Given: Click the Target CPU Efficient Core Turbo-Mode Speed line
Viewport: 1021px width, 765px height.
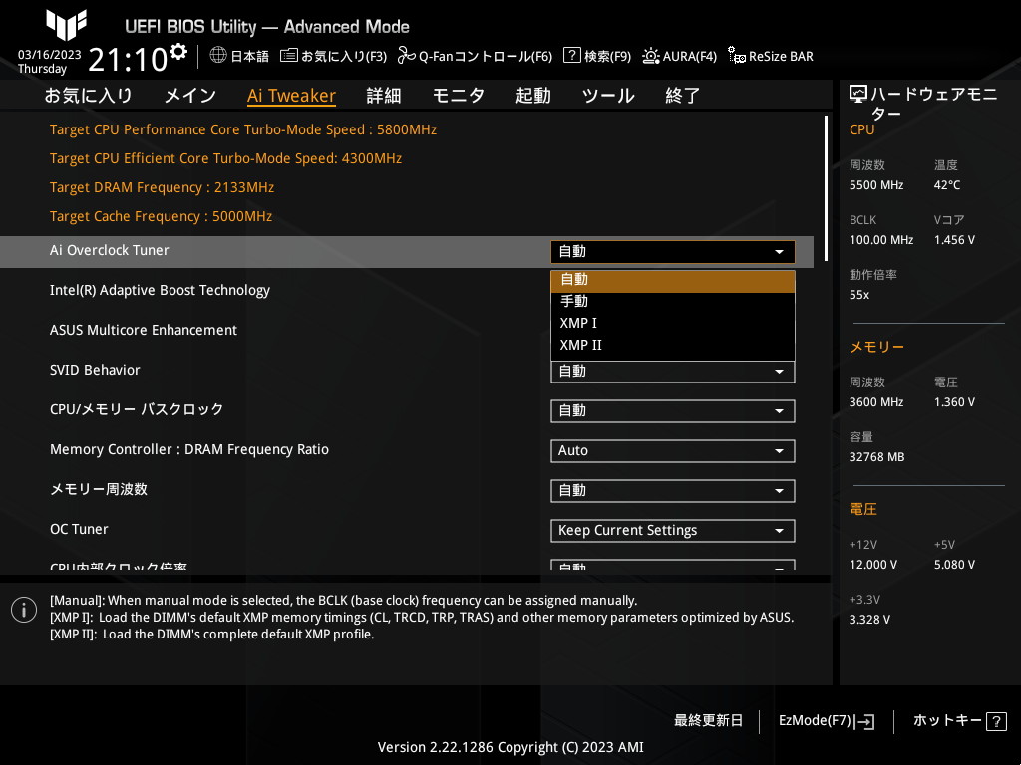Looking at the screenshot, I should [225, 158].
